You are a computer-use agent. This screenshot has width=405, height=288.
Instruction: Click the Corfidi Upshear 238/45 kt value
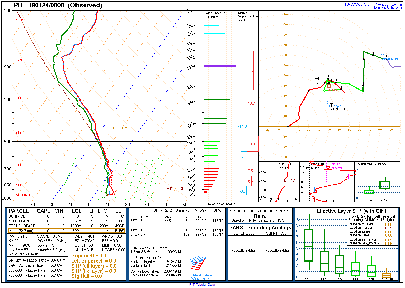[155, 275]
